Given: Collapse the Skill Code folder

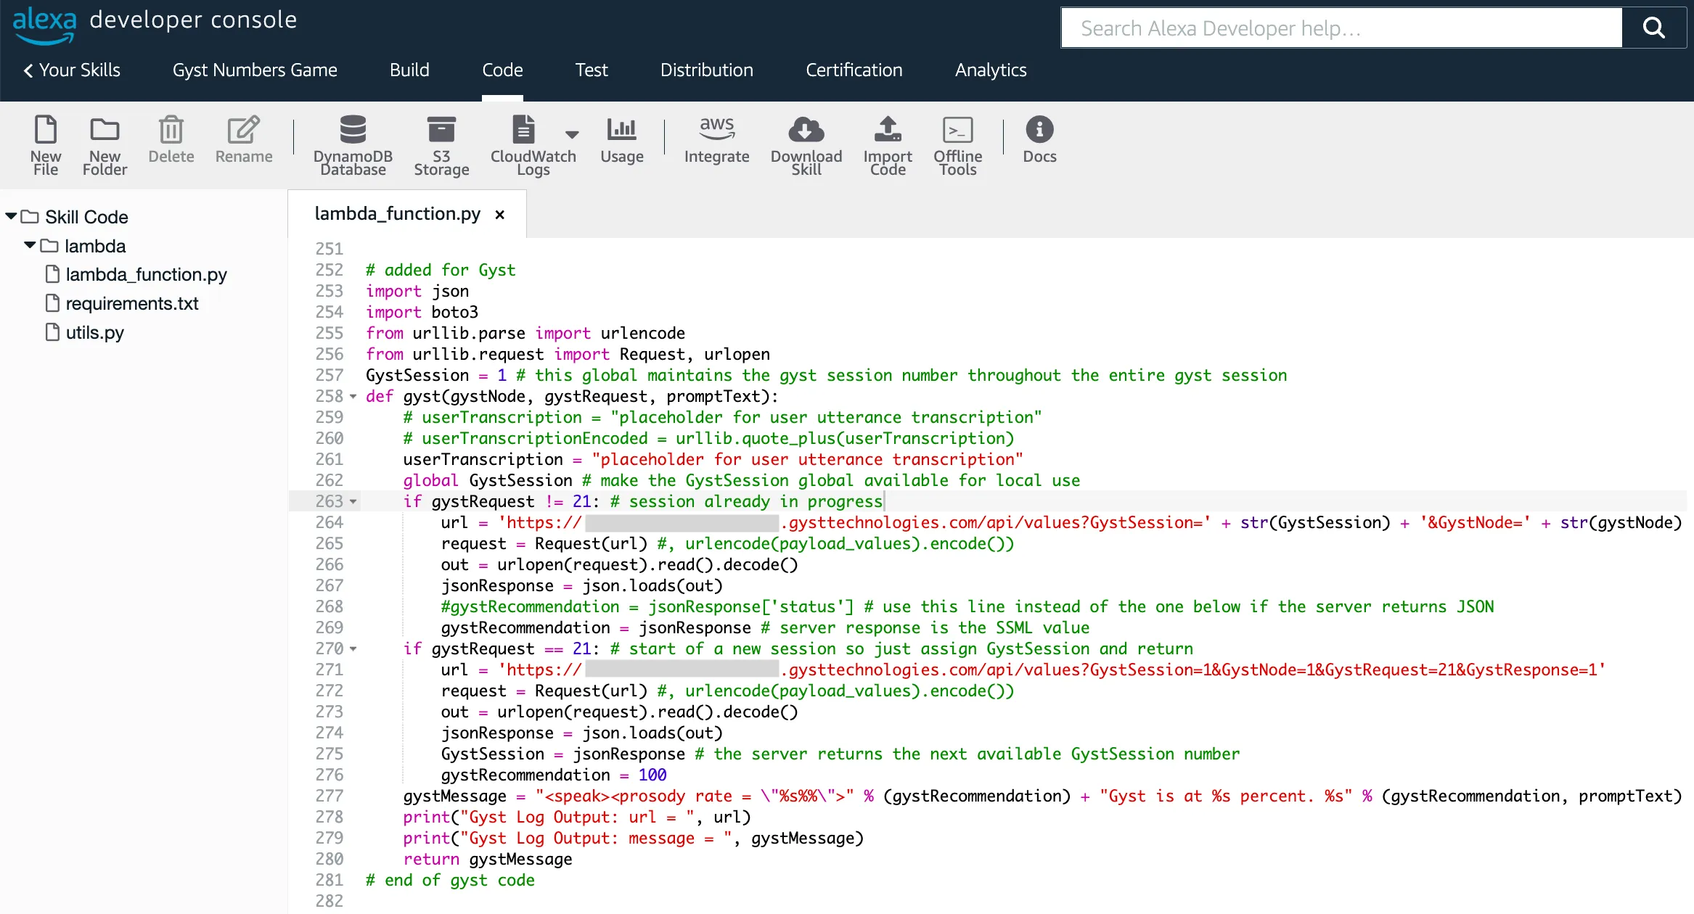Looking at the screenshot, I should click(11, 216).
